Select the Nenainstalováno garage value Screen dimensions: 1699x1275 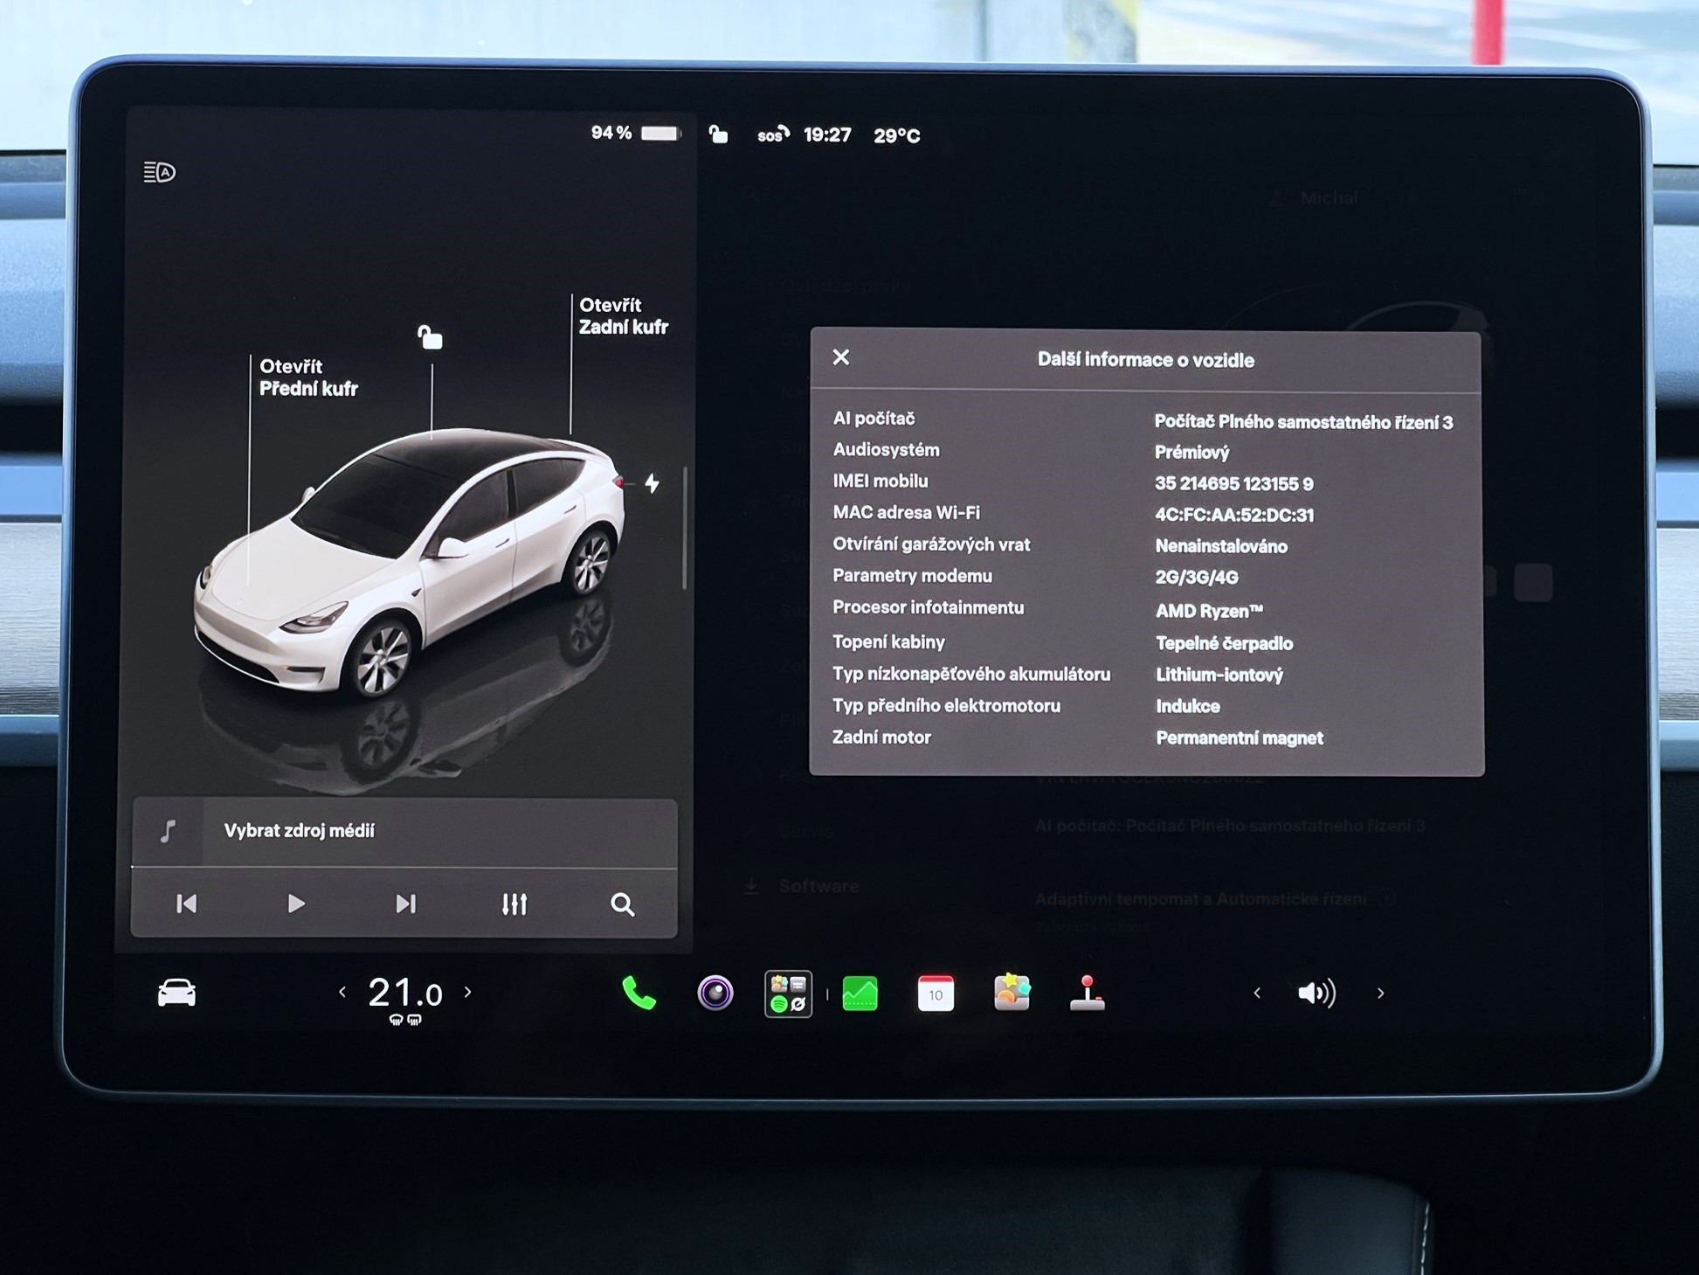pos(1221,546)
